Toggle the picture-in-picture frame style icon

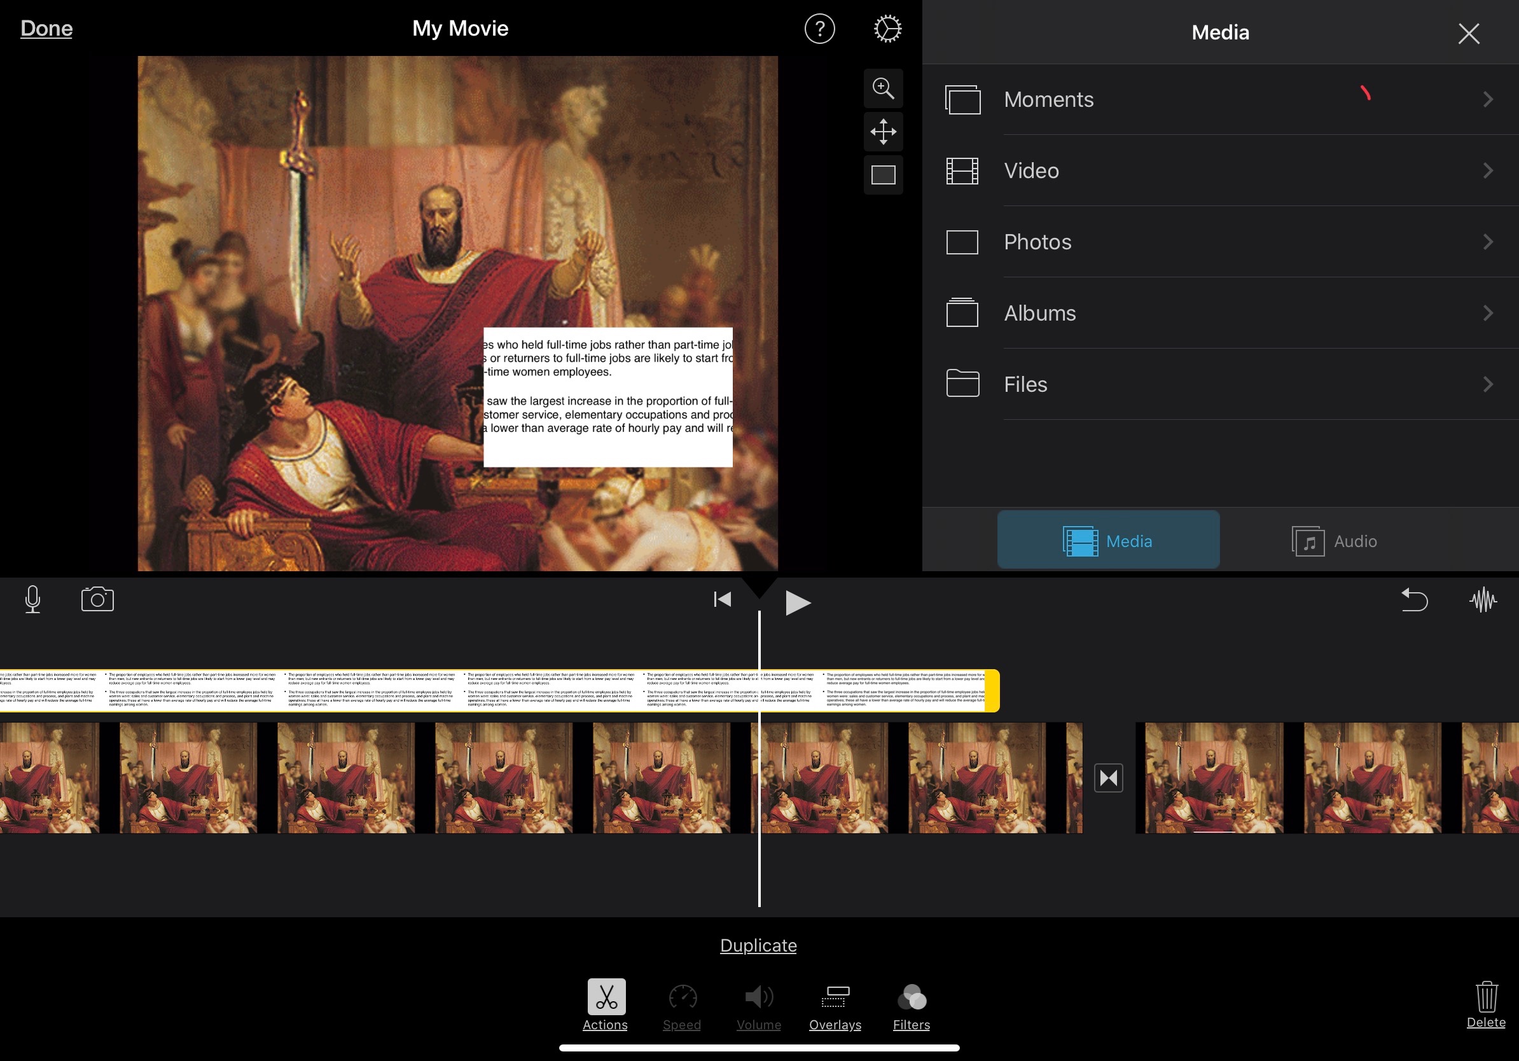(882, 175)
